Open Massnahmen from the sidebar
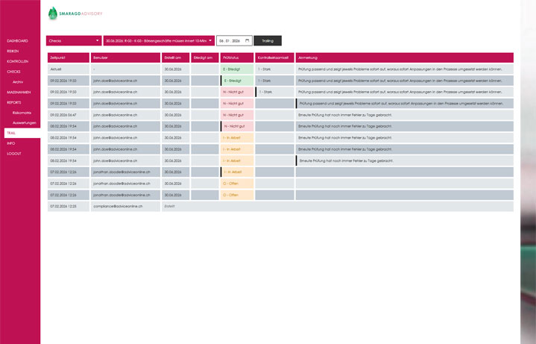The image size is (536, 344). click(19, 92)
